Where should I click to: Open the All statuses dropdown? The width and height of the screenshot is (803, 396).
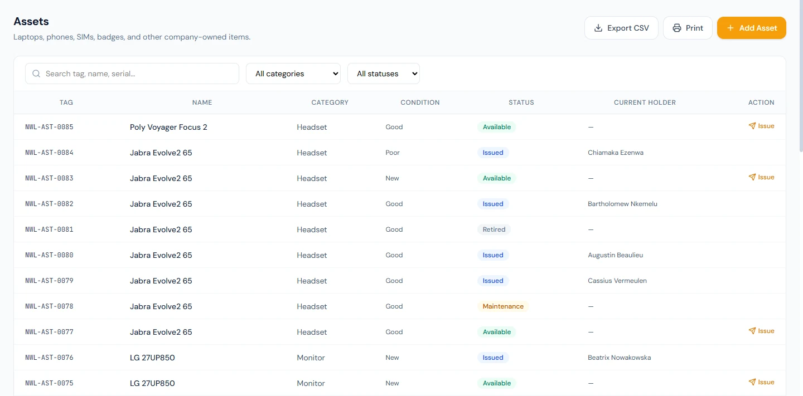click(384, 74)
